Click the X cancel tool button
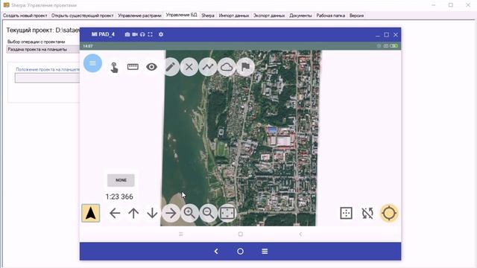The image size is (477, 268). [x=189, y=66]
